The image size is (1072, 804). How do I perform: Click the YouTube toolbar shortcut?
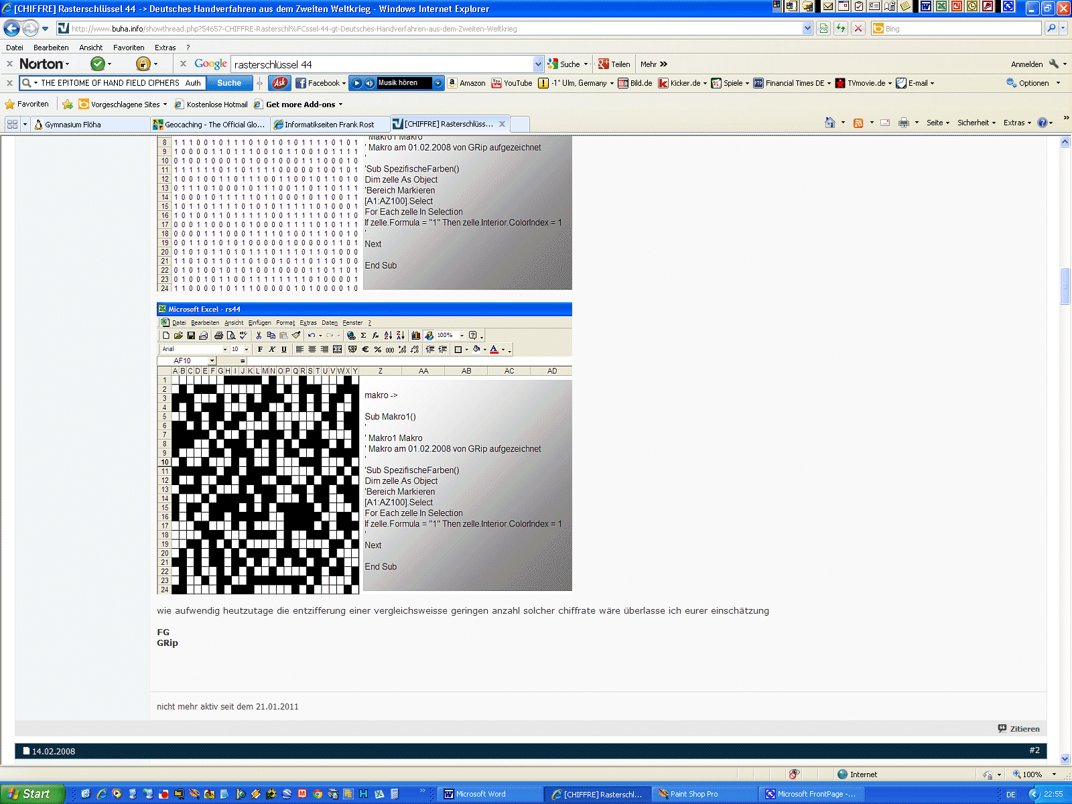tap(512, 83)
